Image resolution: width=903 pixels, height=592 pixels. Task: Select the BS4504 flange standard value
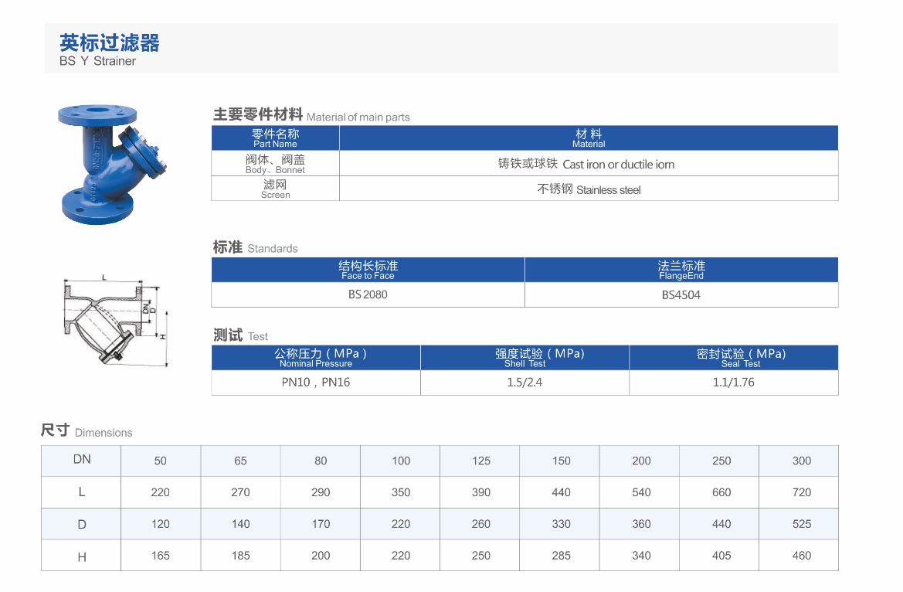(681, 294)
